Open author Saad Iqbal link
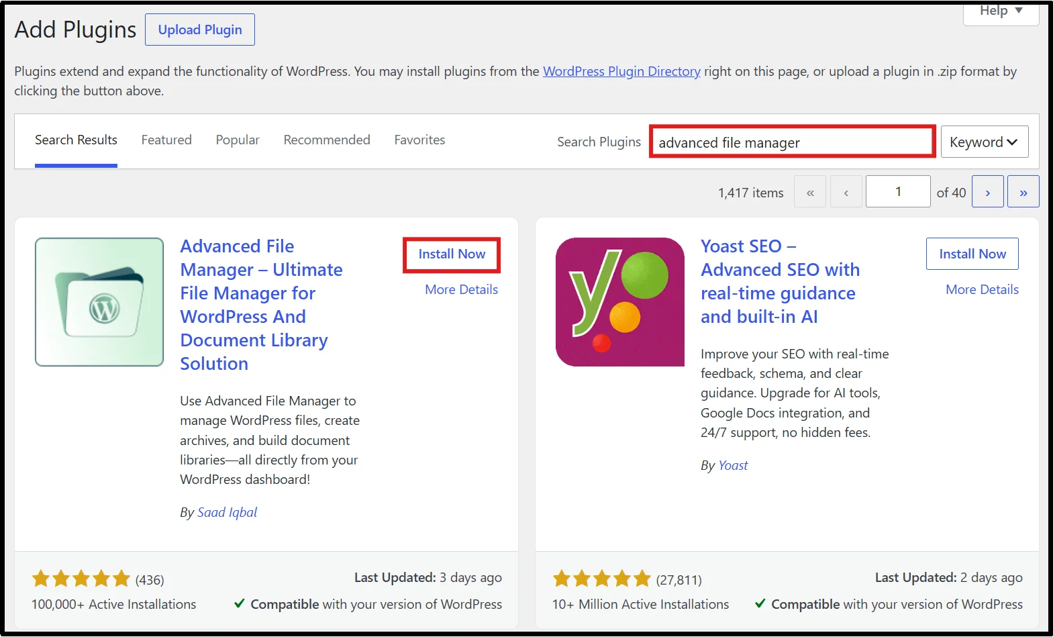1053x637 pixels. [227, 512]
